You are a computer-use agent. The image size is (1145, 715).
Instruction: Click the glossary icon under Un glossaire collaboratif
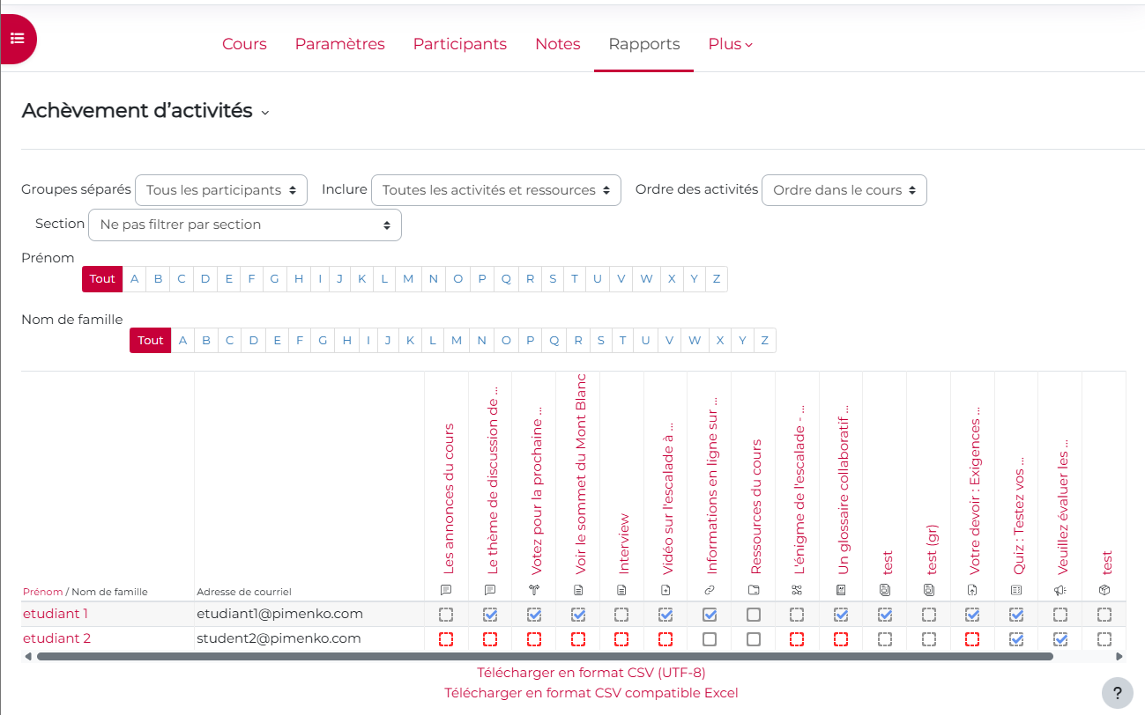[841, 590]
